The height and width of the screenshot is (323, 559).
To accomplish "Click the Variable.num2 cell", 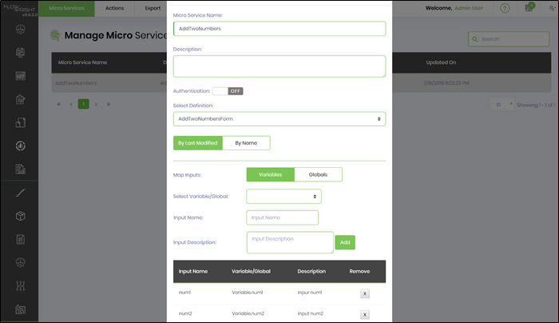I will (x=248, y=313).
